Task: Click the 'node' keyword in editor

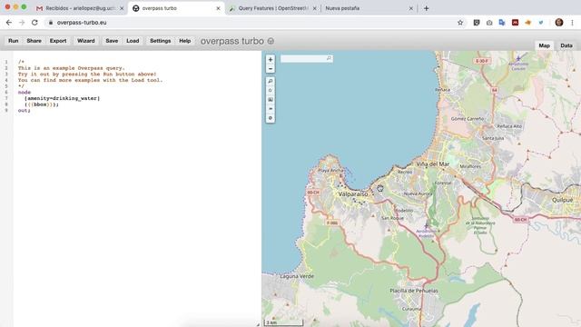Action: pos(25,93)
